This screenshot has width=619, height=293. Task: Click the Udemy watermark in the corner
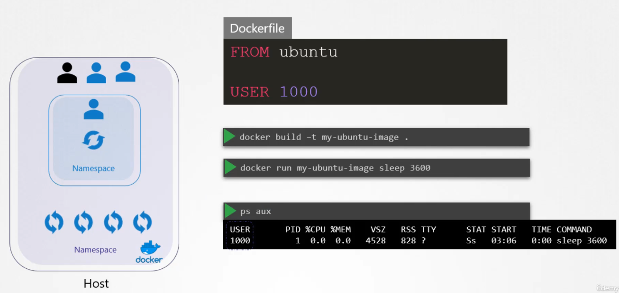(x=607, y=287)
